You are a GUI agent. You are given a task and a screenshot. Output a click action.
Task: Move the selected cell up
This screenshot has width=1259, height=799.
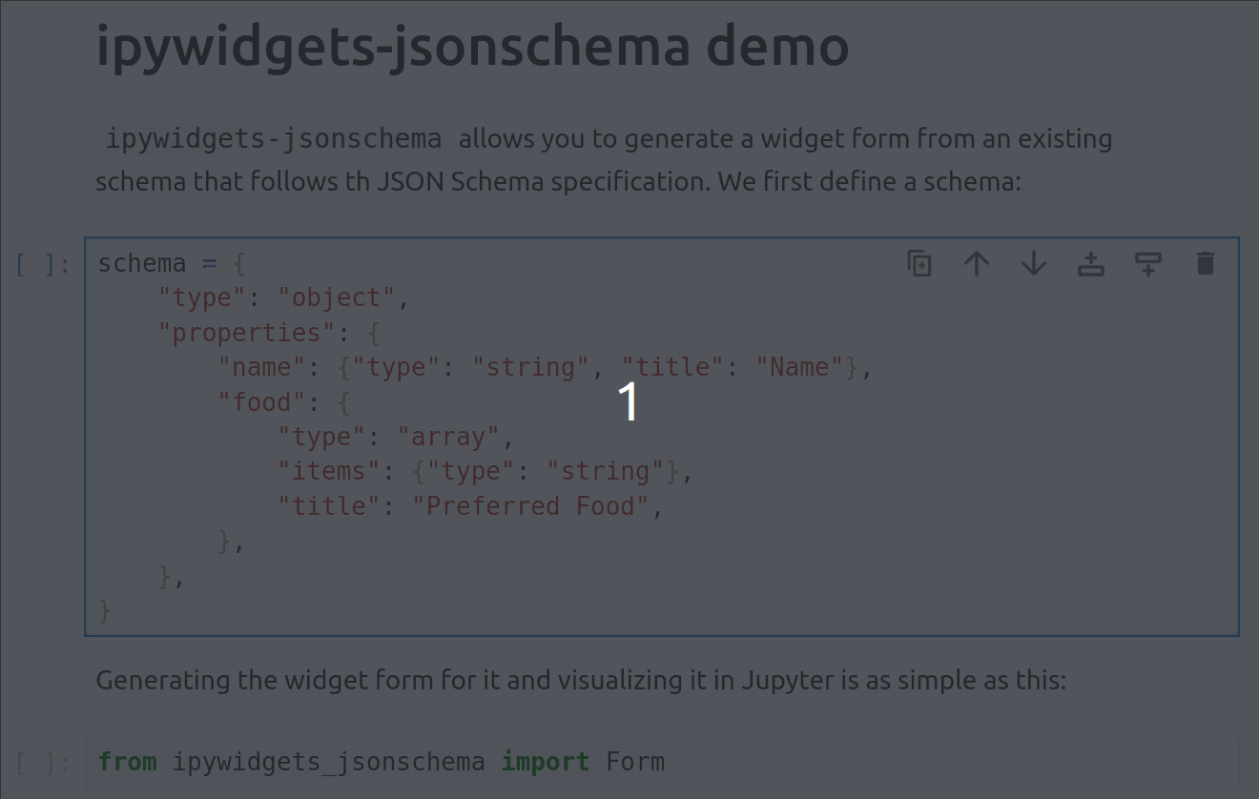977,263
